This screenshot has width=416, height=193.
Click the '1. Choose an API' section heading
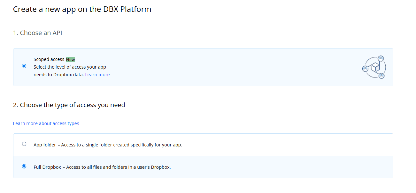(37, 33)
